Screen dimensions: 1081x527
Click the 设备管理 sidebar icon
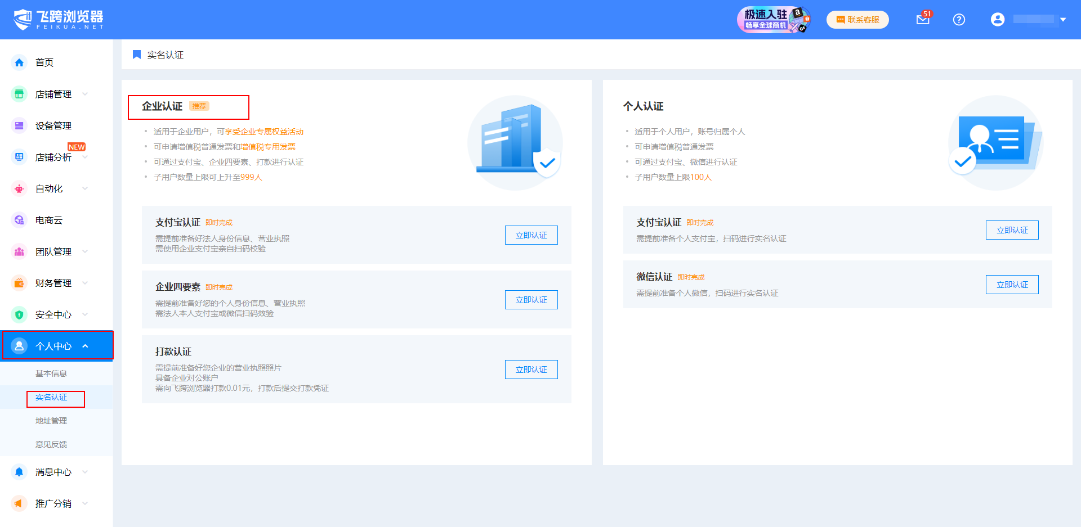(19, 125)
